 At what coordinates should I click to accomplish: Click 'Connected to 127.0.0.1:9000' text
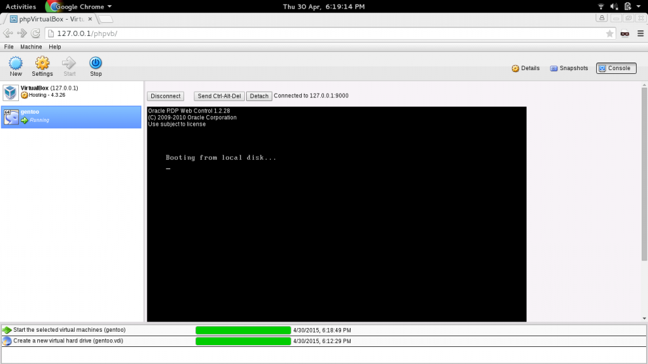(311, 96)
